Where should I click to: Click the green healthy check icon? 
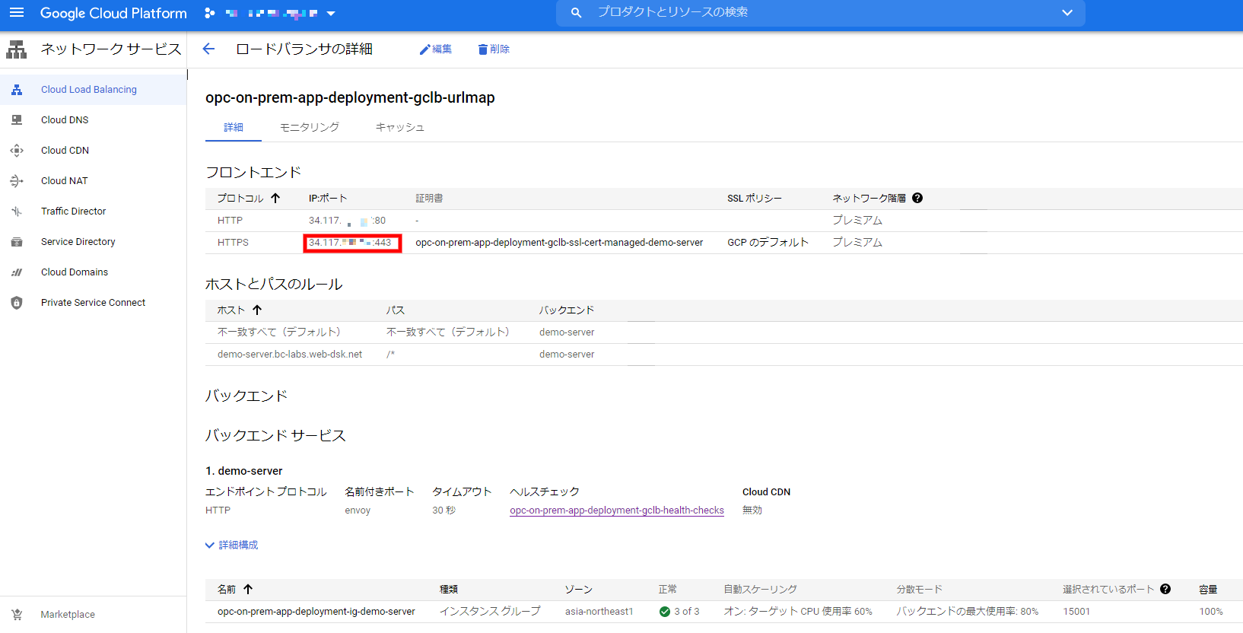point(665,612)
